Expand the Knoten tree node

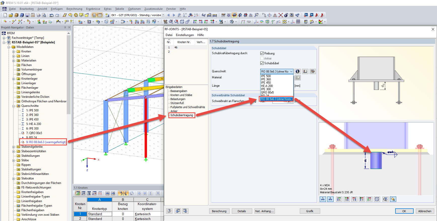(x=14, y=51)
